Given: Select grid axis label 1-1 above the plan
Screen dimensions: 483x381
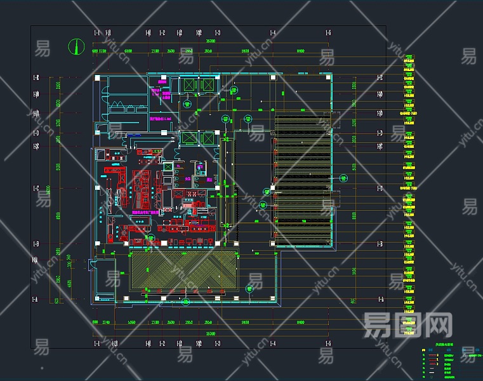Looking at the screenshot, I should (x=96, y=32).
